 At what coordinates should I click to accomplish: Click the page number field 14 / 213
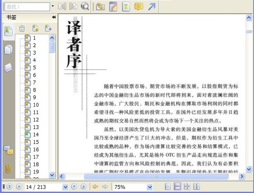click(44, 187)
